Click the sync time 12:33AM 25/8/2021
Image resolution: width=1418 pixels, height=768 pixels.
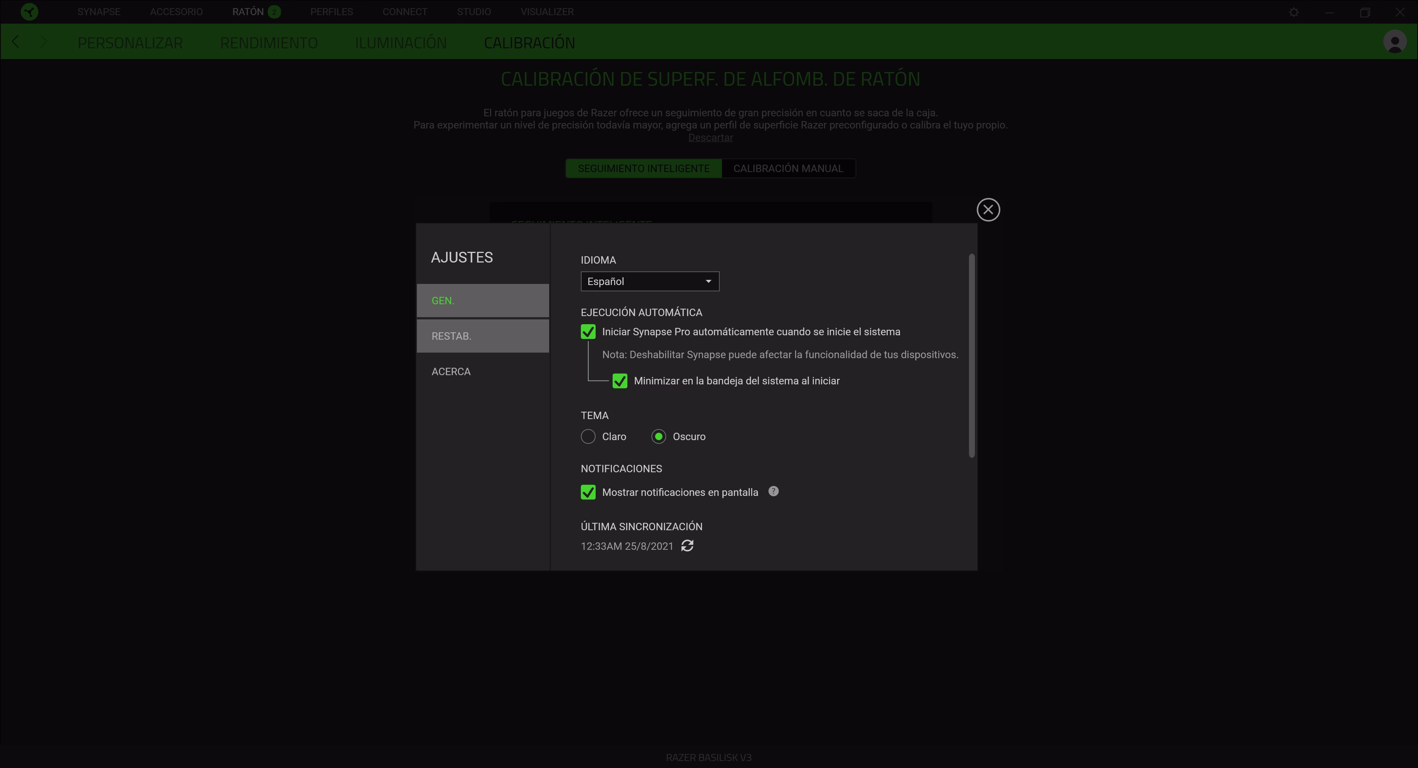627,546
